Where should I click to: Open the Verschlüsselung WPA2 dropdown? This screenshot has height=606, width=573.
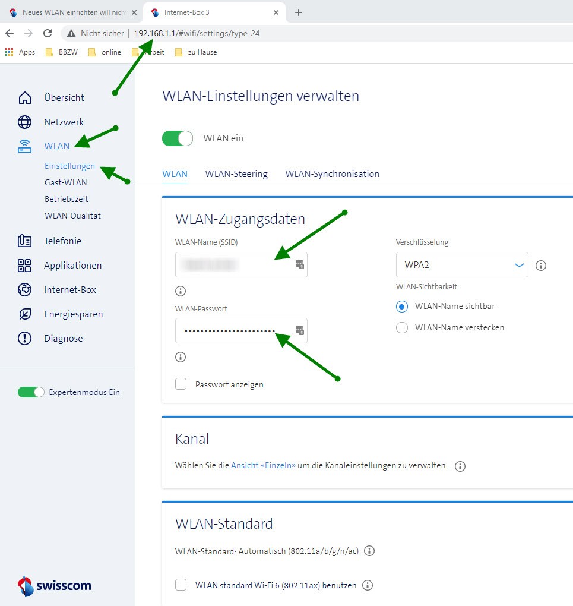pos(461,265)
